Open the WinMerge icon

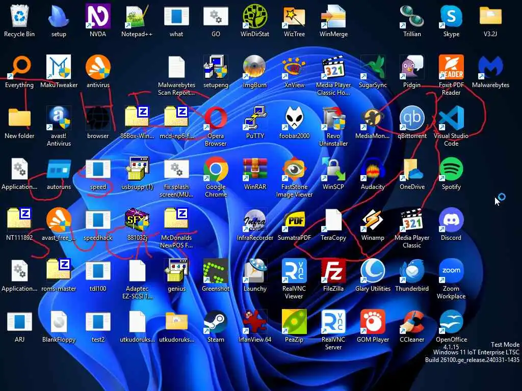click(333, 16)
